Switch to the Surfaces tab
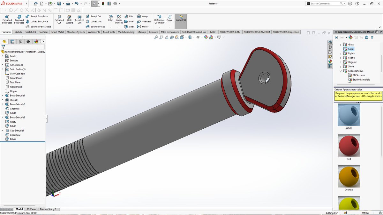The height and width of the screenshot is (215, 383). (x=44, y=32)
